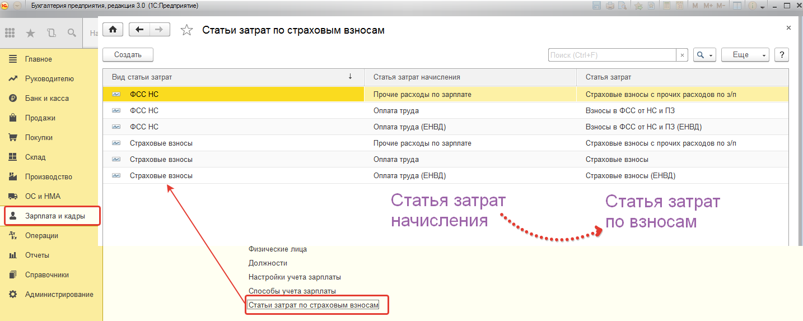803x321 pixels.
Task: Open Favorites star in left toolbar
Action: click(x=31, y=32)
